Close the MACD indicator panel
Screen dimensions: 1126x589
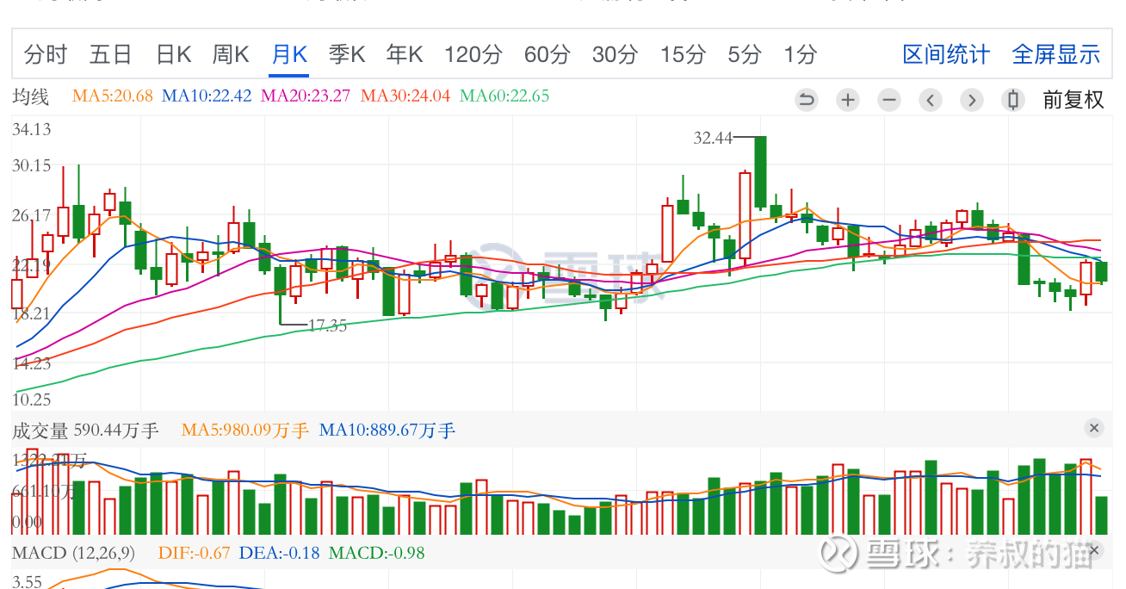1093,550
